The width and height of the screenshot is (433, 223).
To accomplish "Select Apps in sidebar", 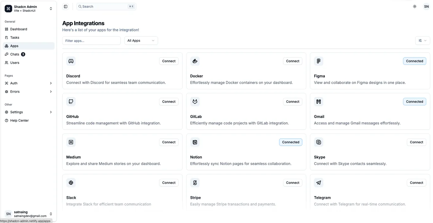I will (x=28, y=46).
